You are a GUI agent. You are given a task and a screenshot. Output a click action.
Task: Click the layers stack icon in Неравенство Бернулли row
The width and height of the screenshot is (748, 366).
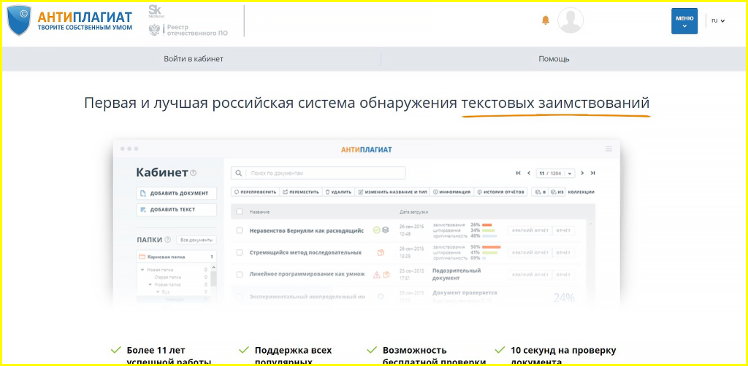tap(386, 230)
